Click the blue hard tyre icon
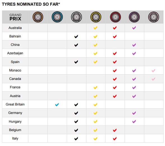The width and height of the screenshot is (165, 146). [57, 17]
